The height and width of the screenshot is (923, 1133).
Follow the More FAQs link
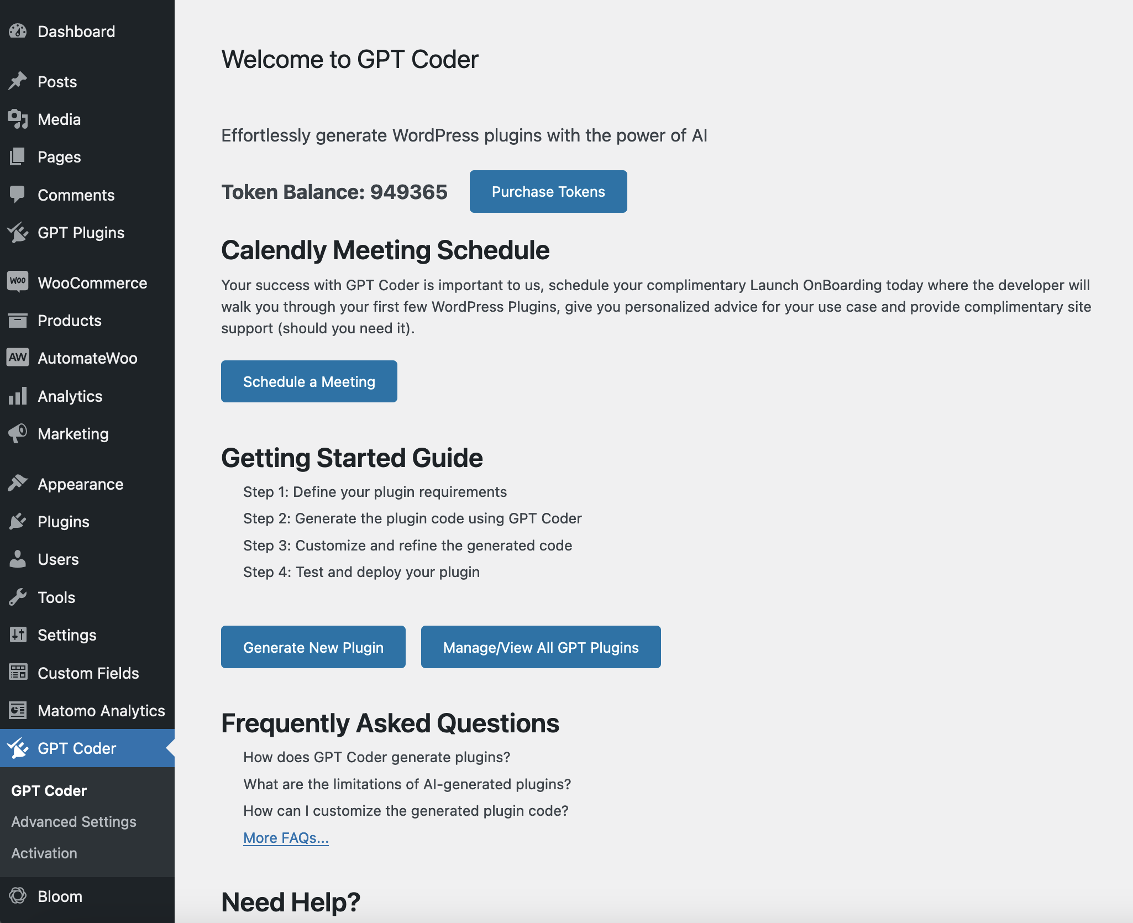point(286,838)
